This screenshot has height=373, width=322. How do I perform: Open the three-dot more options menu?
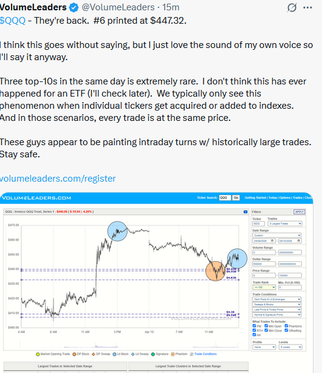tap(307, 8)
